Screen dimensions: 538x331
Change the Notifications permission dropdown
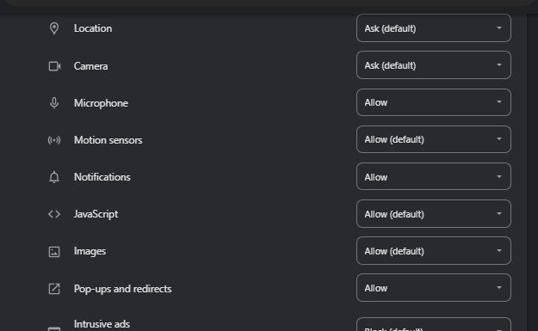[434, 176]
